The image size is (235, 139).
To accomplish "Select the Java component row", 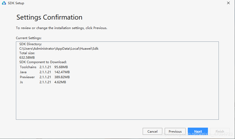I will [x=45, y=72].
